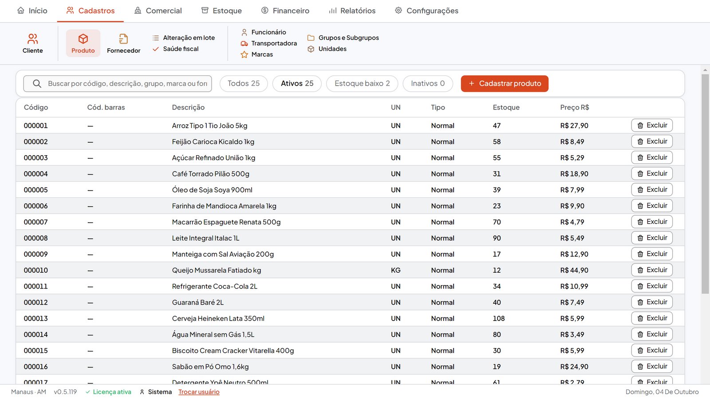Excluir Cerveja Heineken Lata 350ml
Image resolution: width=710 pixels, height=399 pixels.
652,318
